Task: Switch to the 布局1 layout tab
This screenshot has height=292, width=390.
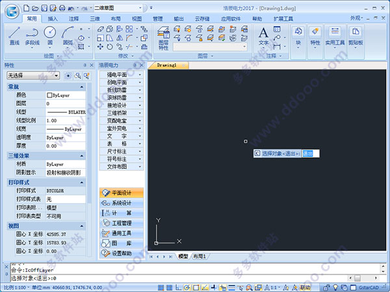Action: (200, 256)
